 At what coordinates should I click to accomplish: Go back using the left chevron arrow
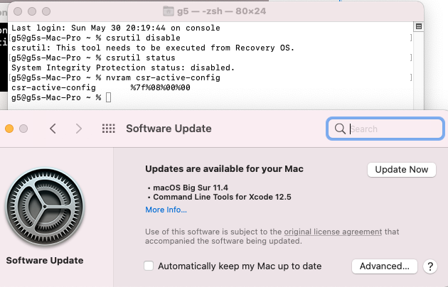(x=53, y=129)
